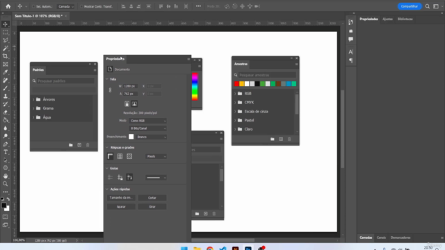Switch to the Bibliotecas tab
Image resolution: width=445 pixels, height=250 pixels.
click(405, 19)
